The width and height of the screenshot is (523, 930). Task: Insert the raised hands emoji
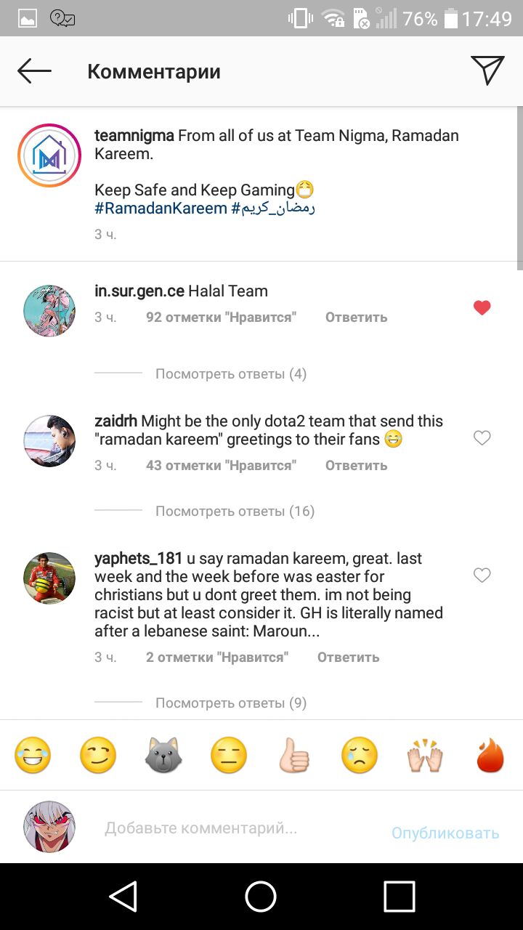(425, 756)
